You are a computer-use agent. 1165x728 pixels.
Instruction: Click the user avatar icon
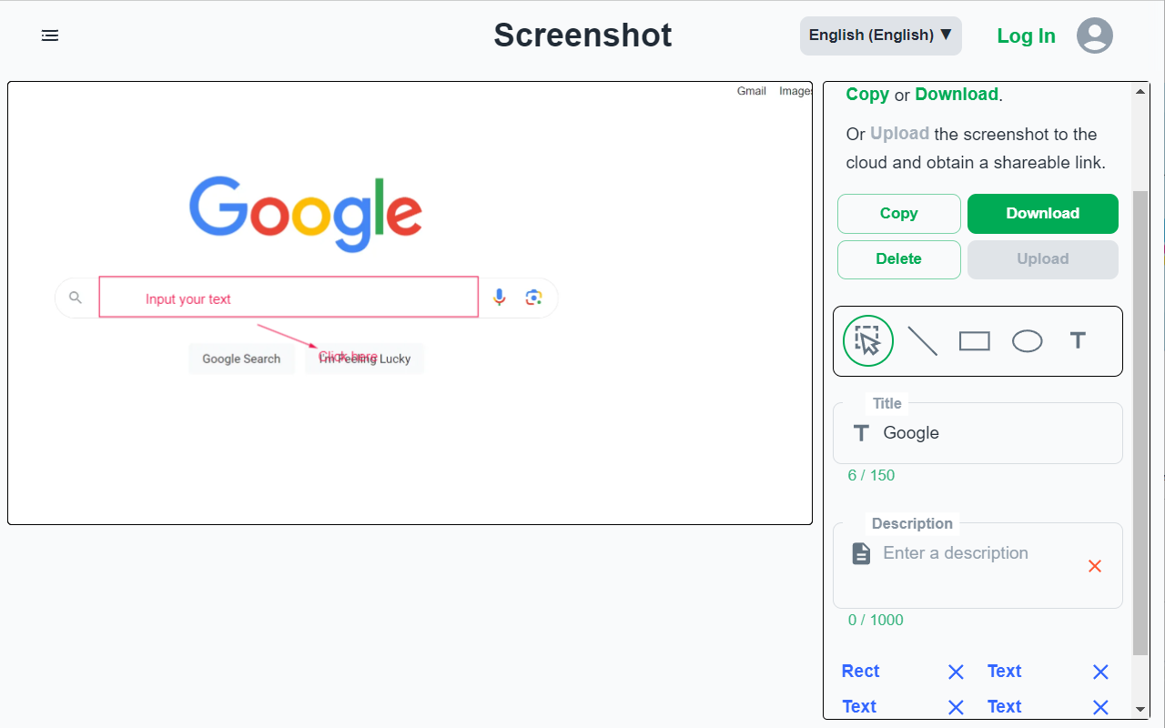tap(1095, 35)
